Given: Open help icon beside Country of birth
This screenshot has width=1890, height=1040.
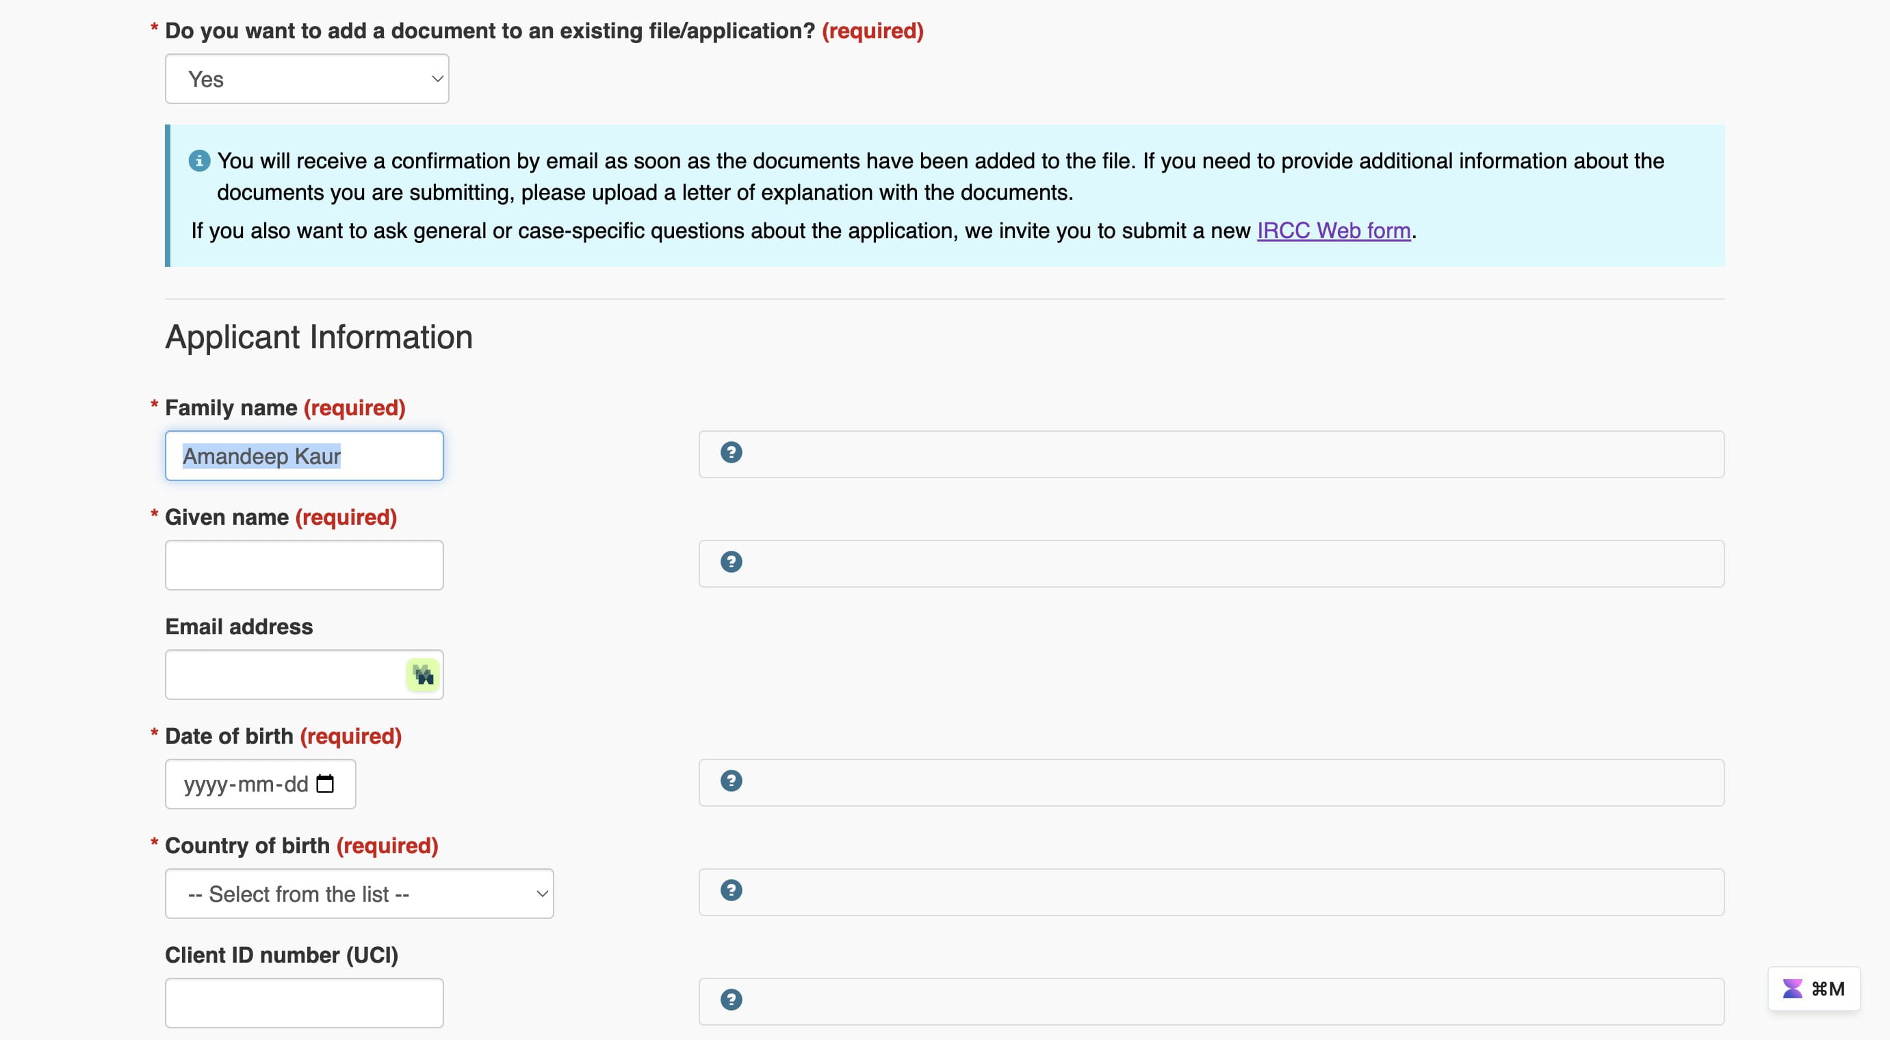Looking at the screenshot, I should 731,890.
